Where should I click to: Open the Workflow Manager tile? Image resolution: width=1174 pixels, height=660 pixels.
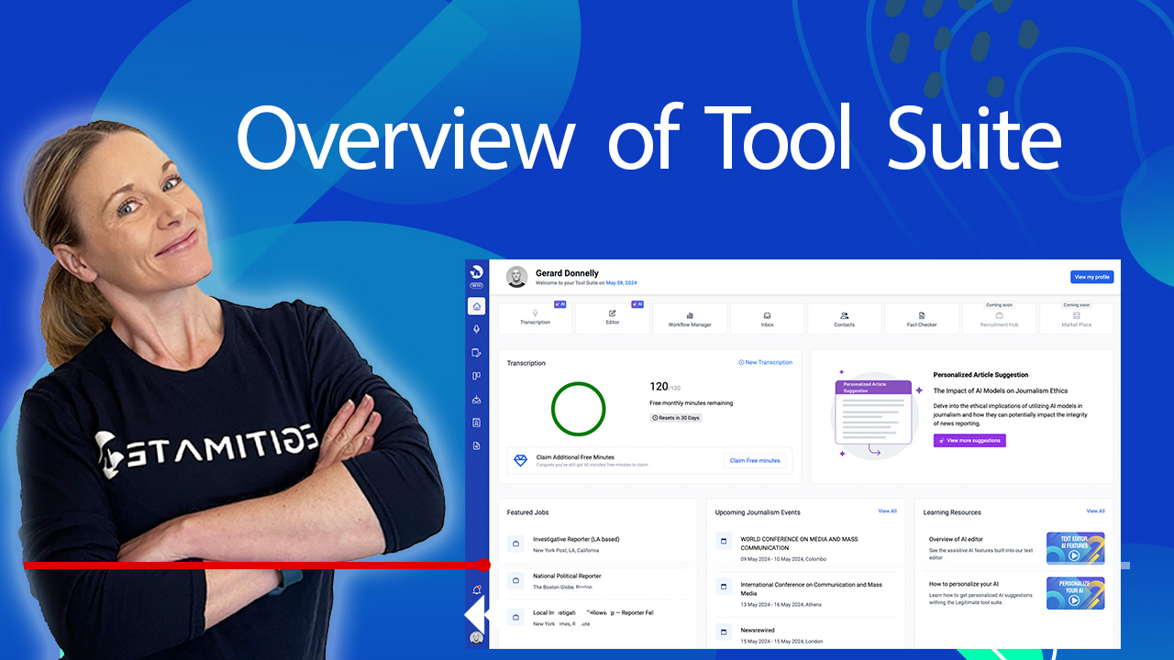pyautogui.click(x=690, y=319)
